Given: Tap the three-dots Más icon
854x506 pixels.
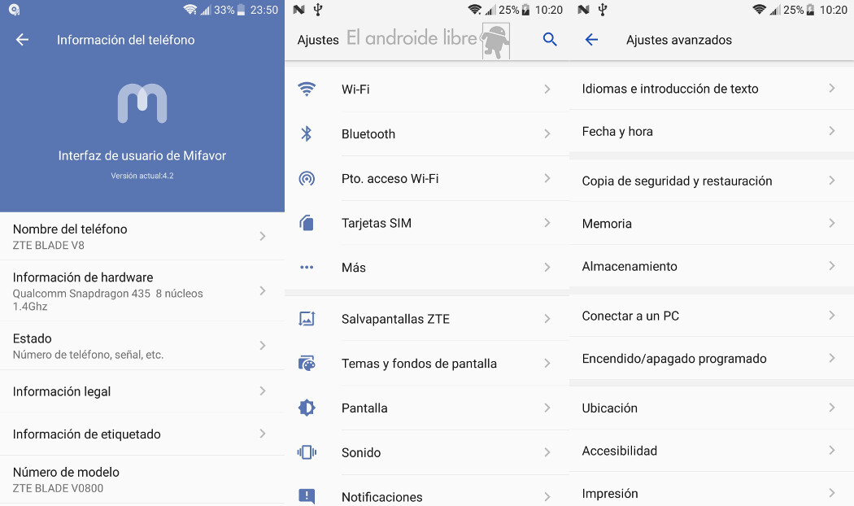Looking at the screenshot, I should pyautogui.click(x=307, y=268).
